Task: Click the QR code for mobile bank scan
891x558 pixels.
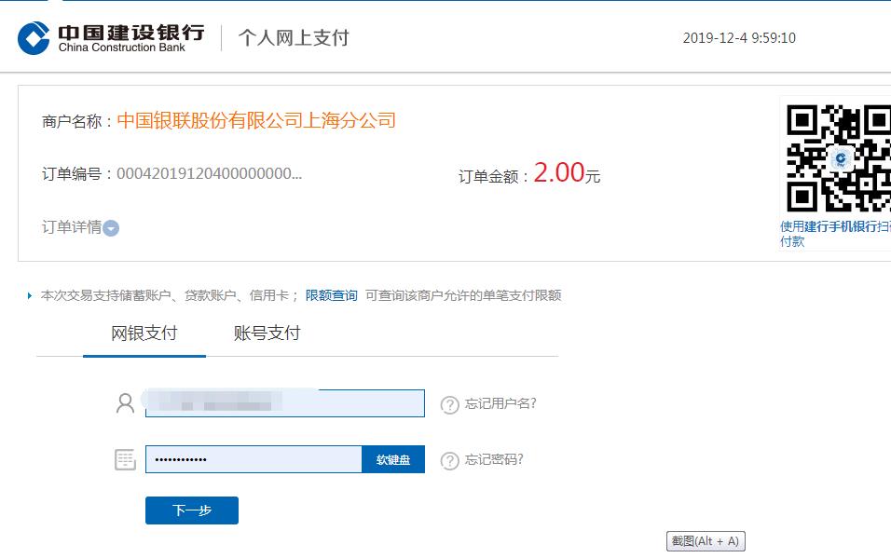Action: coord(839,158)
